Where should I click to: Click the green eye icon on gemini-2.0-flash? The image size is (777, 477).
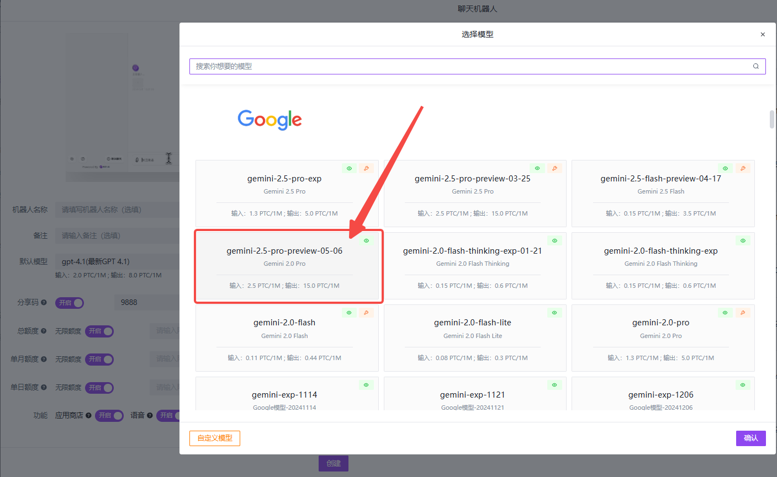[x=349, y=313]
